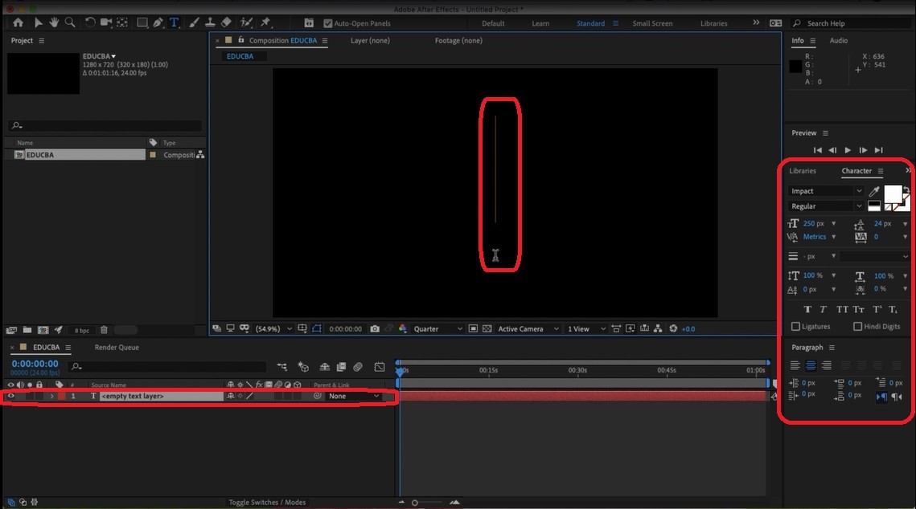Image resolution: width=916 pixels, height=509 pixels.
Task: Open the Small Screen workspace menu
Action: pos(652,23)
